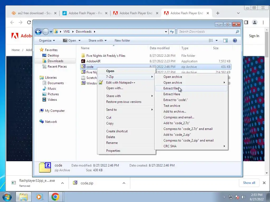Expand the Open button dropdown arrow

click(x=79, y=41)
